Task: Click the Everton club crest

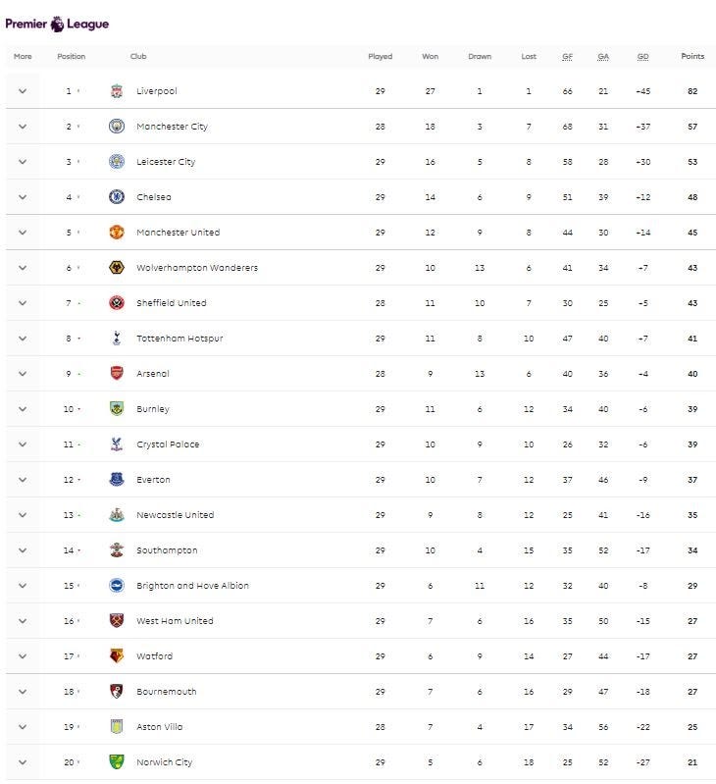Action: [x=117, y=480]
